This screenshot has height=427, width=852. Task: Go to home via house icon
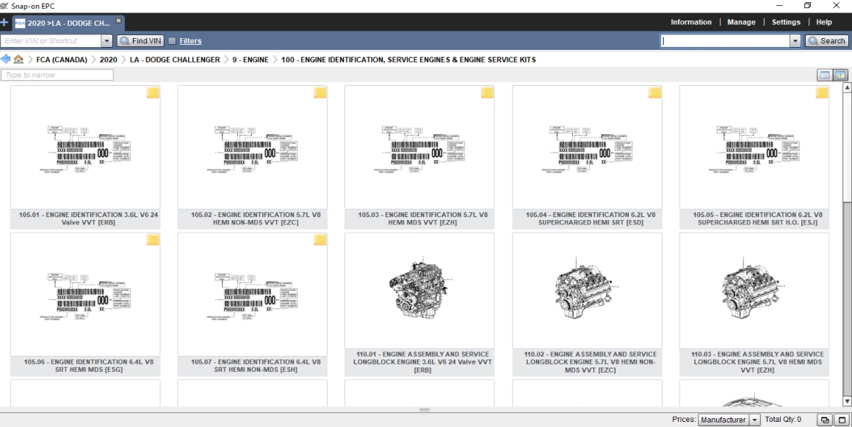[18, 59]
